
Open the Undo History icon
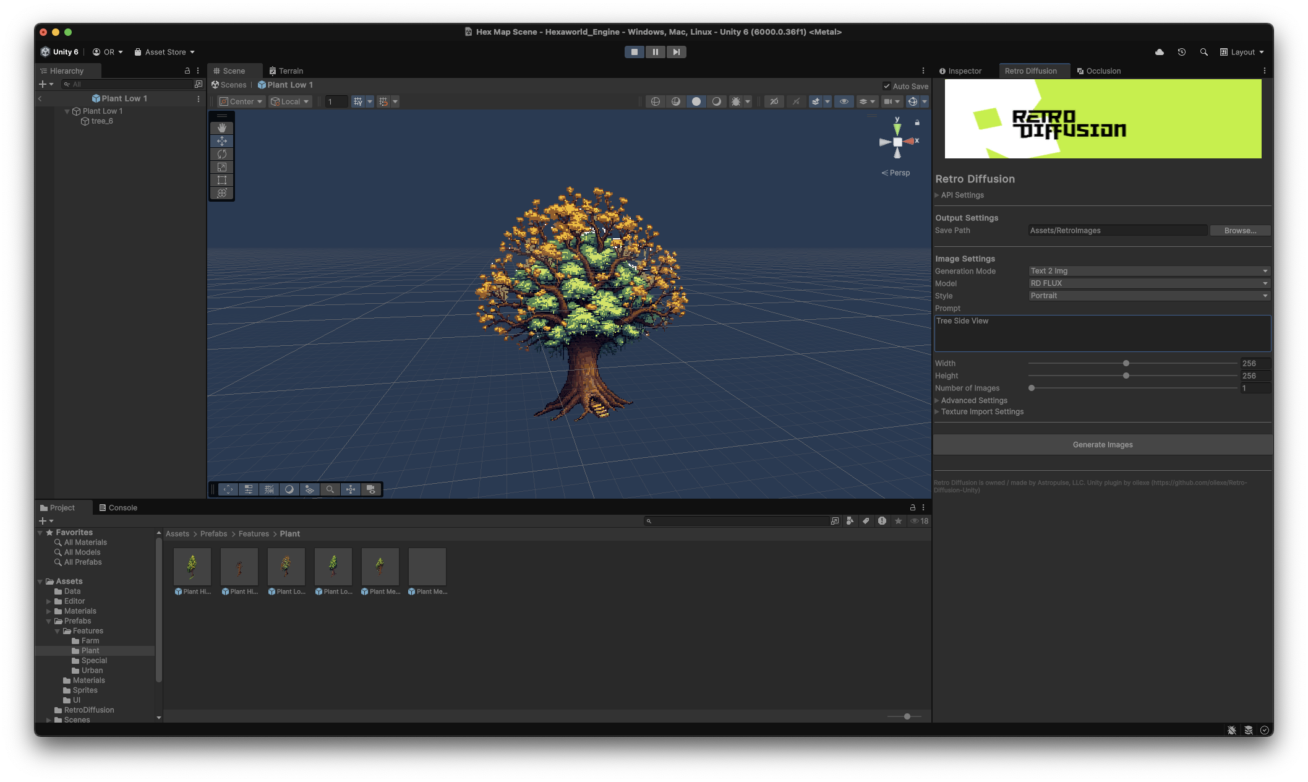pyautogui.click(x=1181, y=52)
